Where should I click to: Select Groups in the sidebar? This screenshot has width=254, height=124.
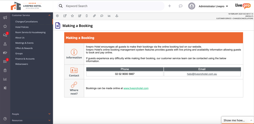(x=19, y=53)
